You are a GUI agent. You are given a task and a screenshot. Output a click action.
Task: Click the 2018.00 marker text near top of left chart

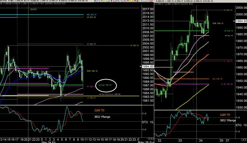34,9
